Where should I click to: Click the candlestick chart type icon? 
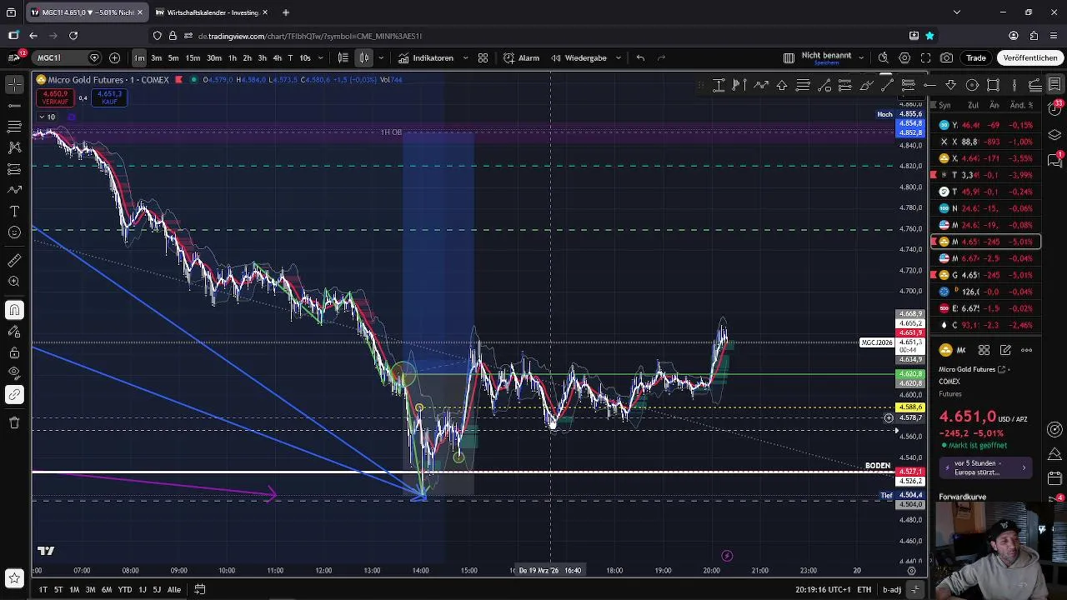click(x=364, y=57)
